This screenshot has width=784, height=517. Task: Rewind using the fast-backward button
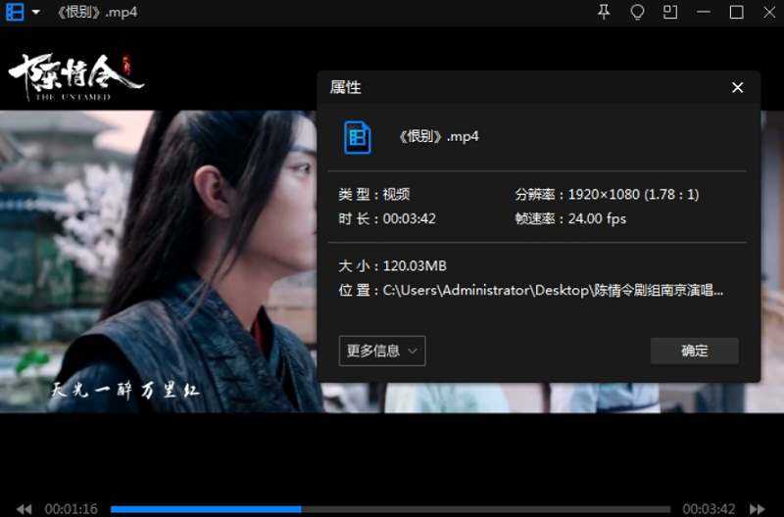click(x=24, y=509)
